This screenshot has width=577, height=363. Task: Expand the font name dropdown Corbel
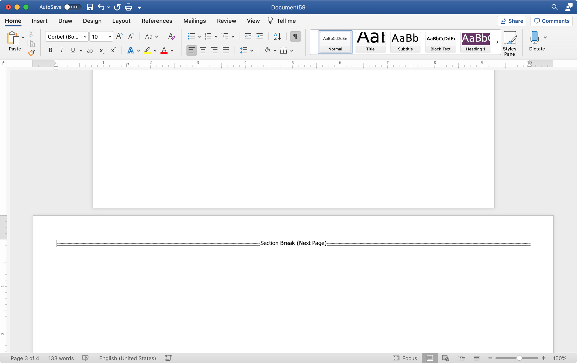pos(83,37)
